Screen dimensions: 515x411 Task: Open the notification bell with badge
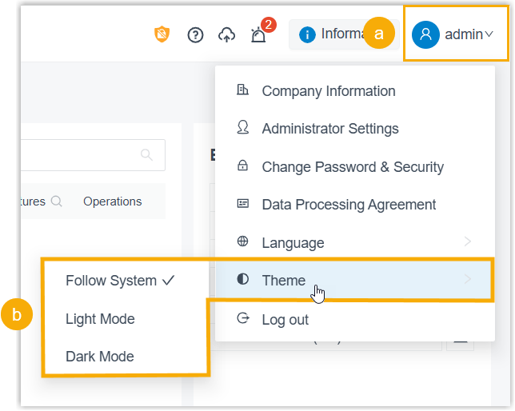pos(258,34)
